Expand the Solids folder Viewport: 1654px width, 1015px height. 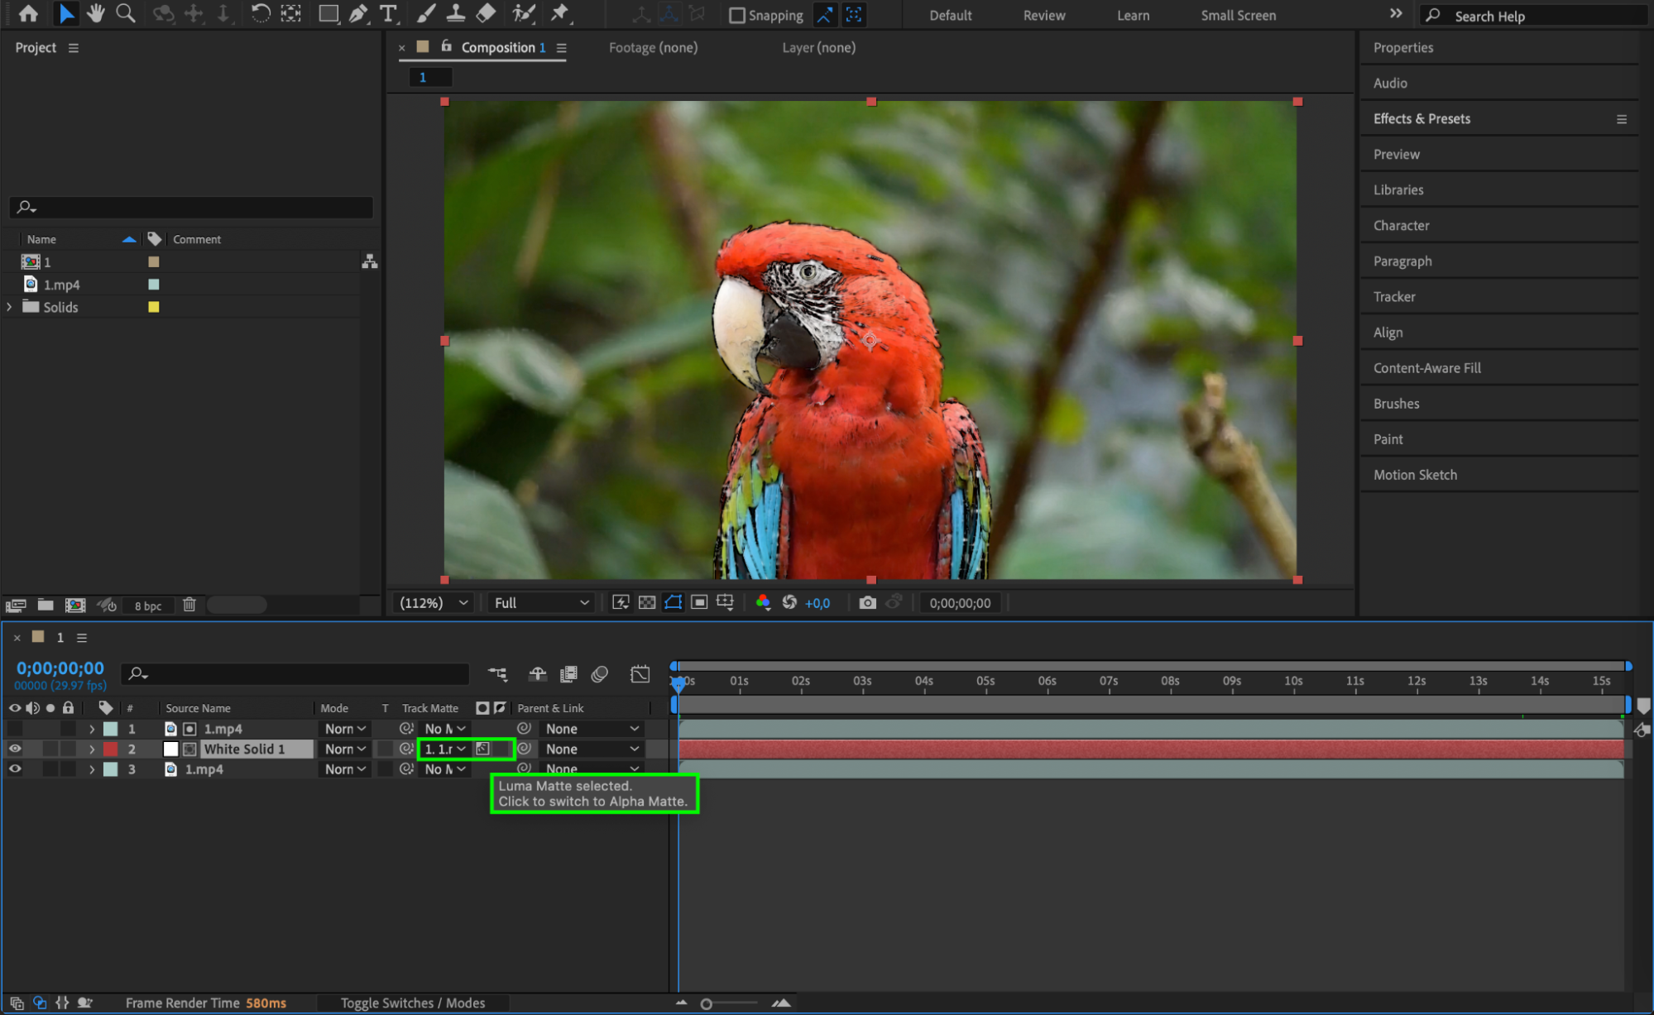coord(9,307)
